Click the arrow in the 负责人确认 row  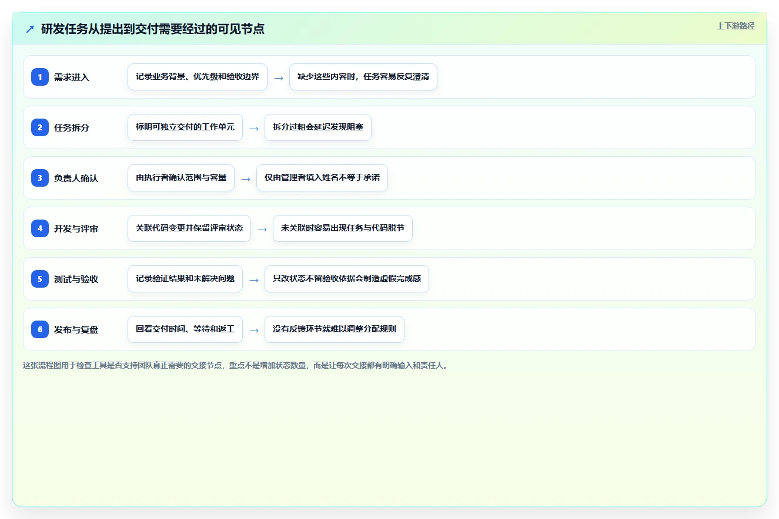[x=246, y=178]
